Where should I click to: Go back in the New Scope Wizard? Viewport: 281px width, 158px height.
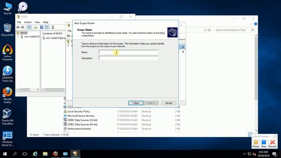click(136, 103)
